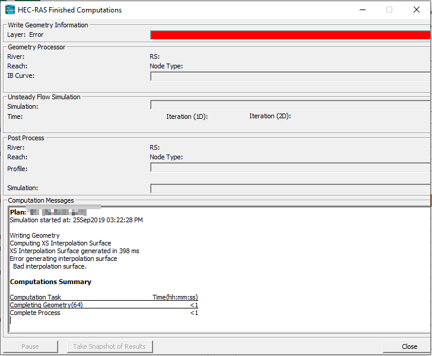
Task: Click the greyed-out maximize window button
Action: pyautogui.click(x=389, y=10)
